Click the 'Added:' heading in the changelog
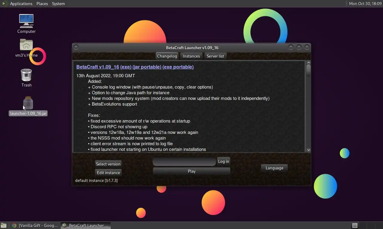The height and width of the screenshot is (229, 383). [95, 81]
